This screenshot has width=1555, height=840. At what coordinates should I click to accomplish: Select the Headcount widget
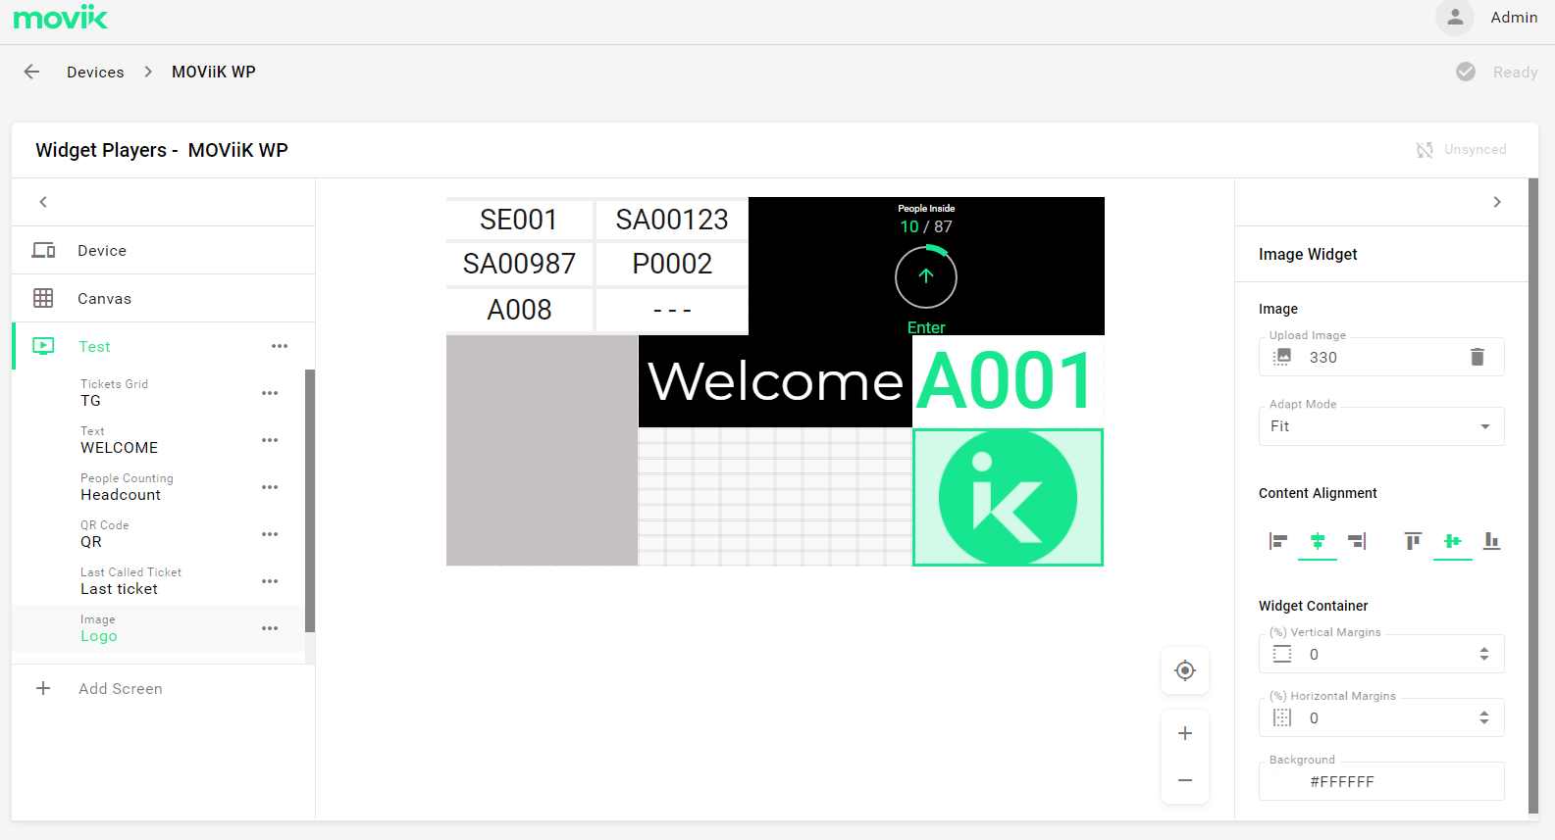[x=158, y=487]
